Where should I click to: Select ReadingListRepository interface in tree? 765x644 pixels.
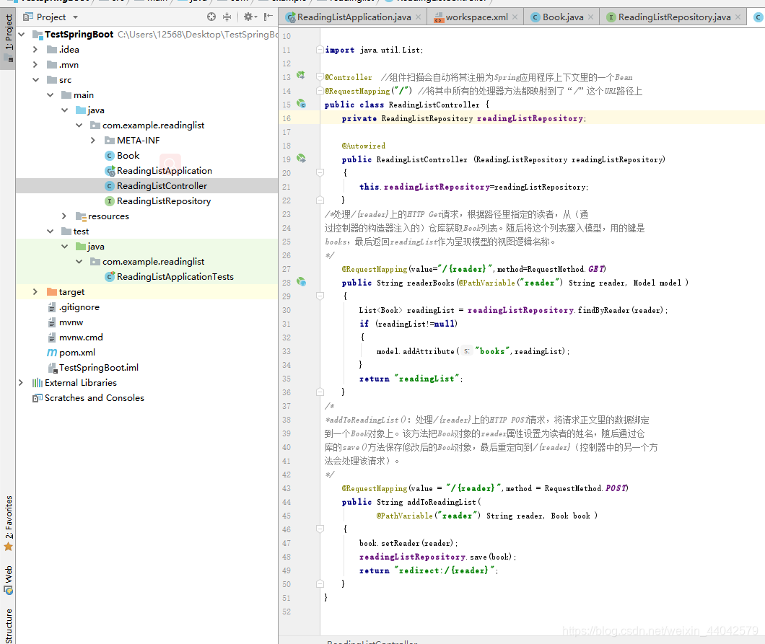[x=163, y=201]
